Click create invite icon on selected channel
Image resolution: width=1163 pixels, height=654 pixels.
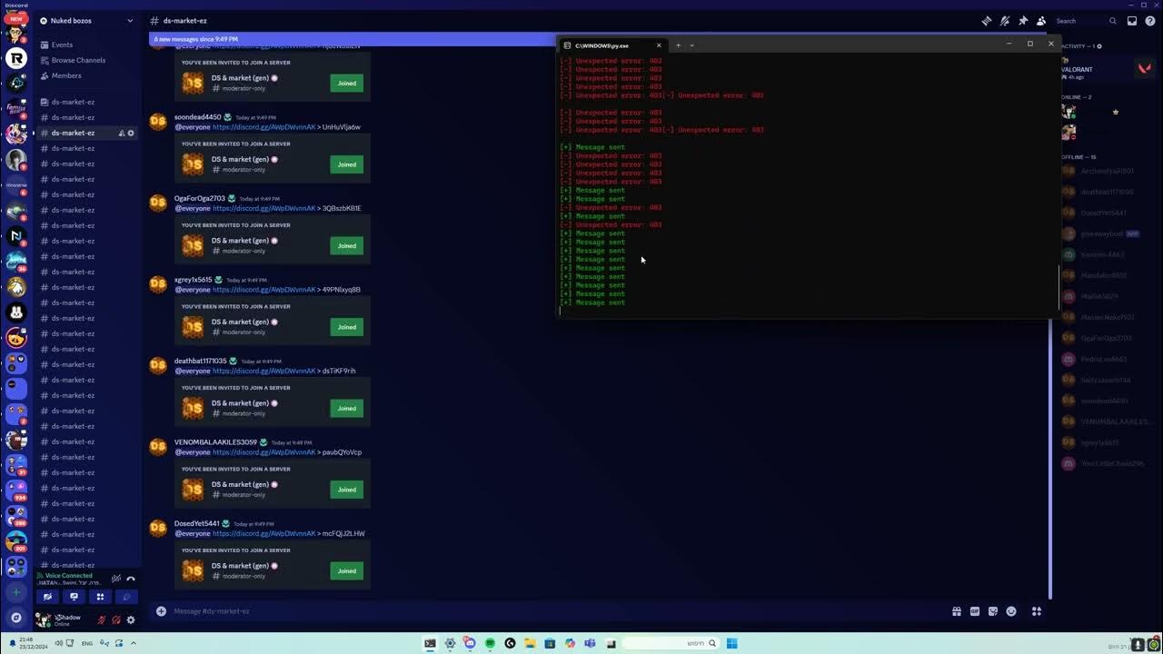point(121,133)
